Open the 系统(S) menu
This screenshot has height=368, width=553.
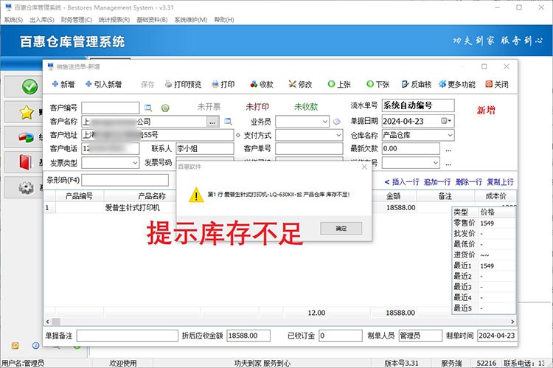click(x=13, y=20)
